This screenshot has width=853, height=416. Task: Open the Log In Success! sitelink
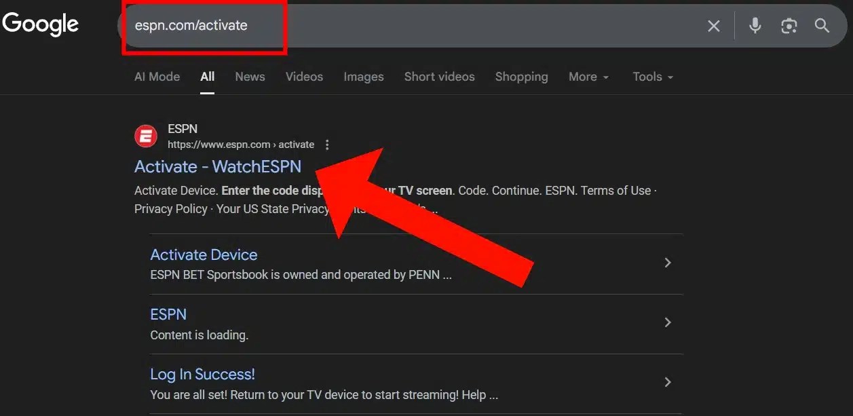coord(202,374)
